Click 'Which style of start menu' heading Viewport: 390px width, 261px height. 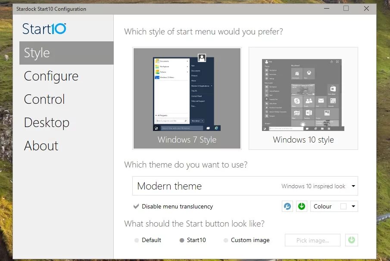(203, 31)
